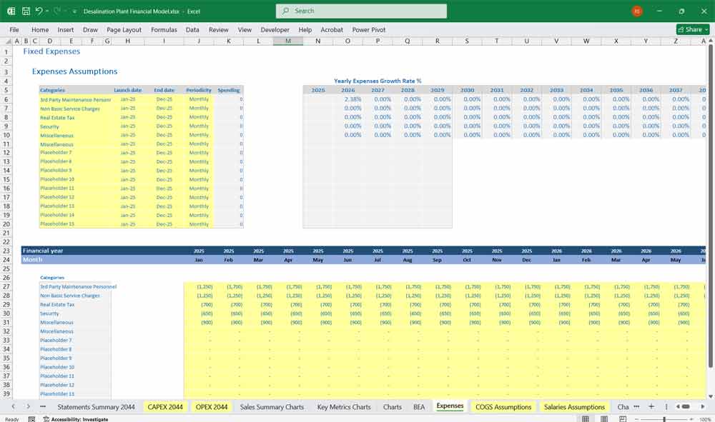Viewport: 715px width, 422px height.
Task: Click the Search box in title bar
Action: point(361,11)
